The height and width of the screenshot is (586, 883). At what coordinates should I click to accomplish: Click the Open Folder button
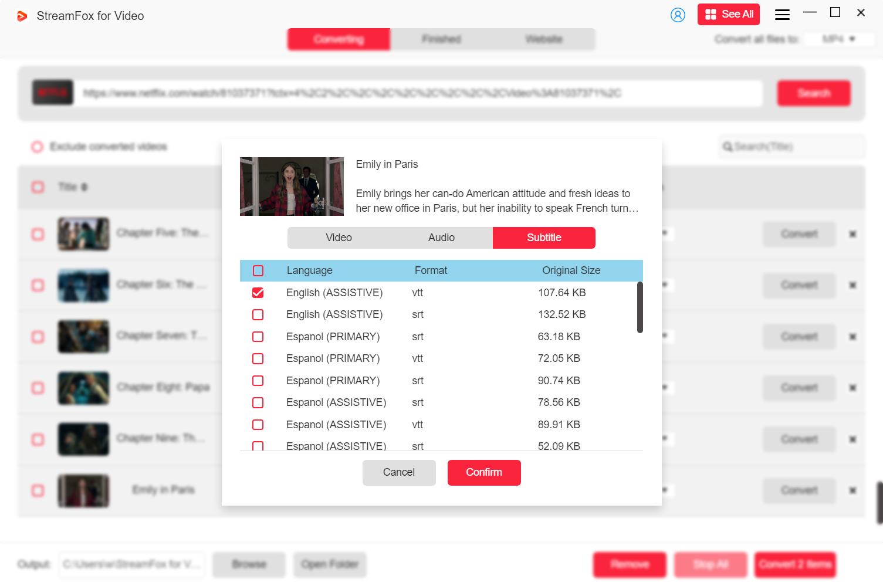[330, 564]
